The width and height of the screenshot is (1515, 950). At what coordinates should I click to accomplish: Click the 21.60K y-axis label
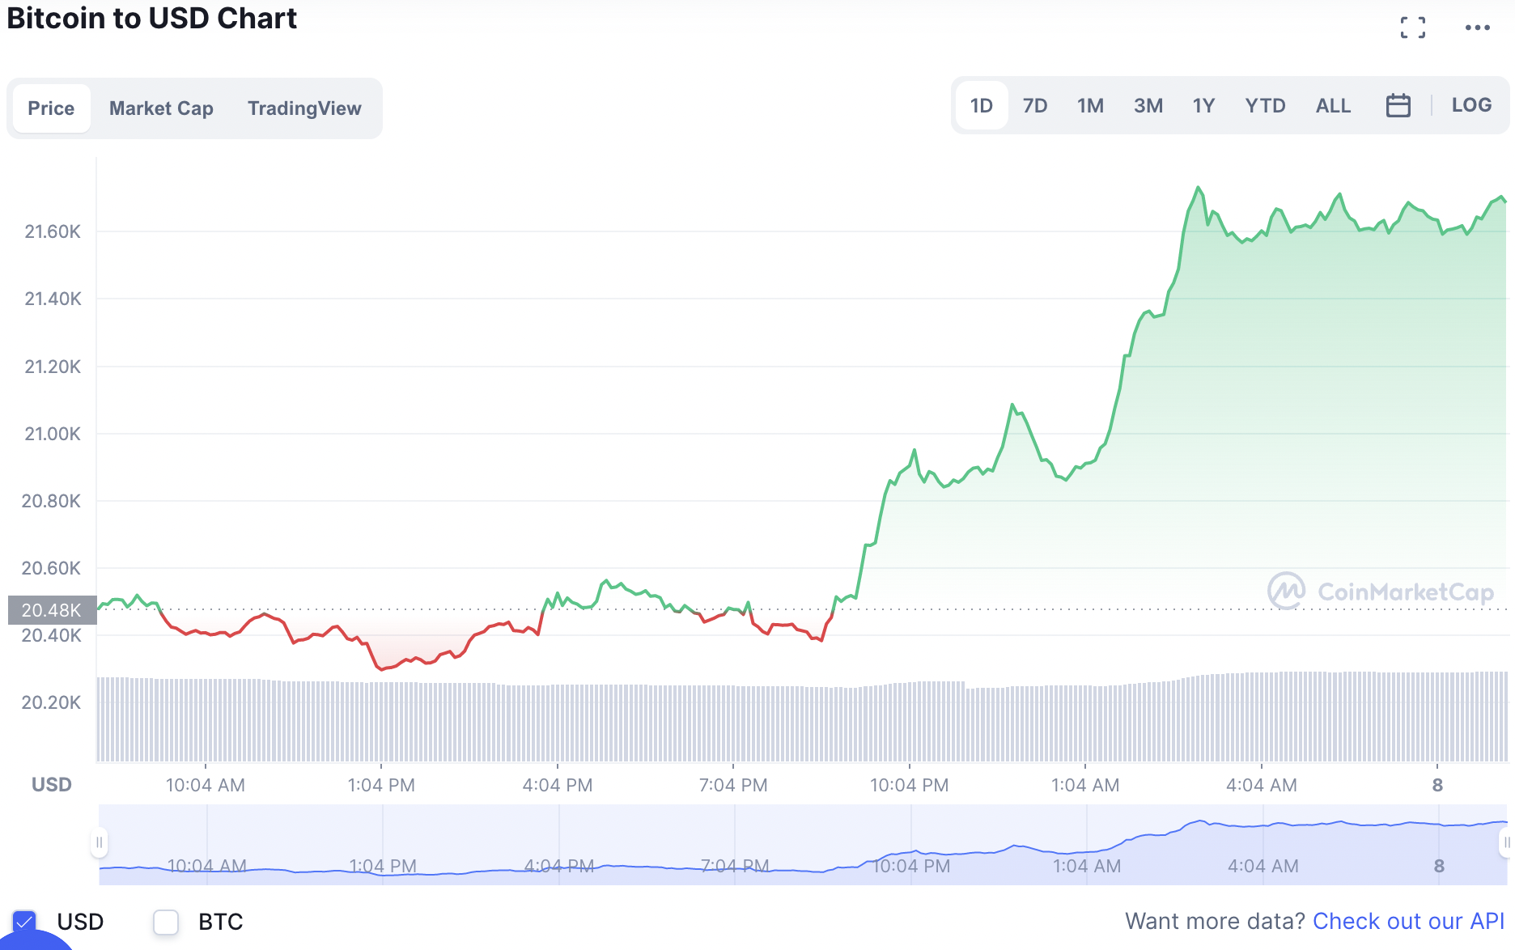coord(53,231)
